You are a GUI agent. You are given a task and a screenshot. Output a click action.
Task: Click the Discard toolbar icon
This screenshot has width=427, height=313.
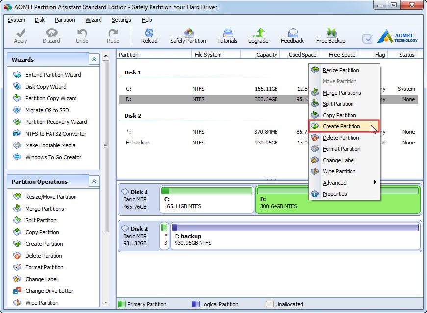(51, 36)
